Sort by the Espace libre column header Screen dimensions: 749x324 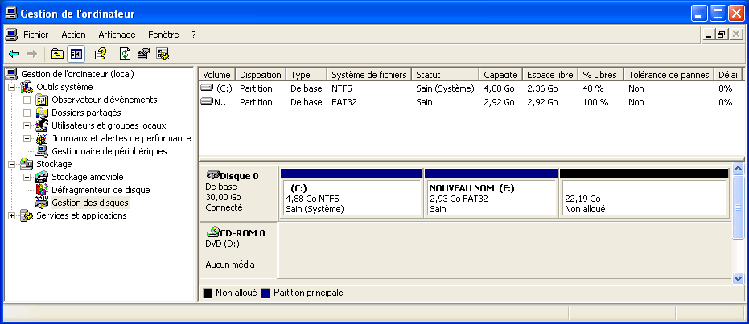click(550, 75)
